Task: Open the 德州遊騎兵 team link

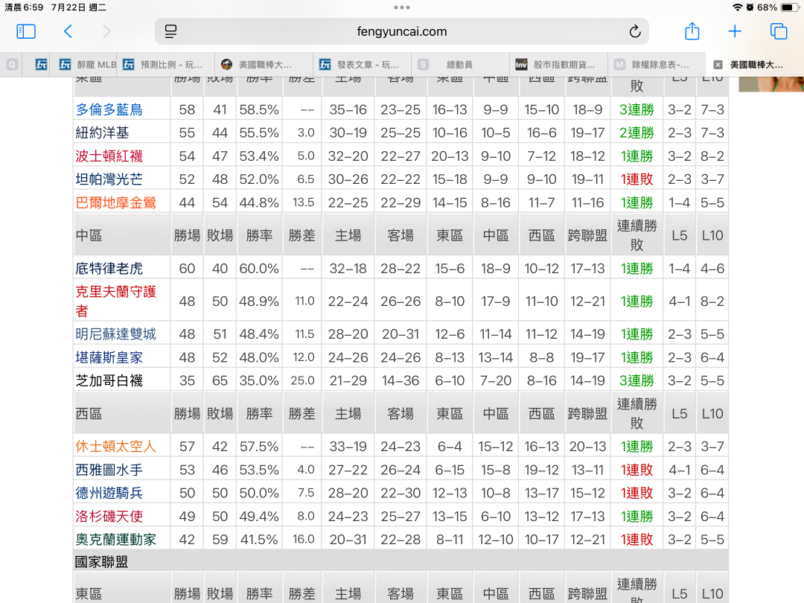Action: tap(109, 493)
